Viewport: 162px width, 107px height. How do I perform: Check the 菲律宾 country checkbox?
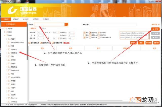click(x=9, y=63)
